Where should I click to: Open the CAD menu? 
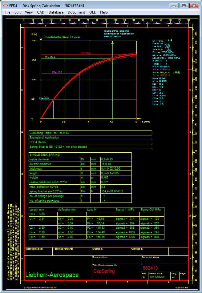pyautogui.click(x=40, y=12)
